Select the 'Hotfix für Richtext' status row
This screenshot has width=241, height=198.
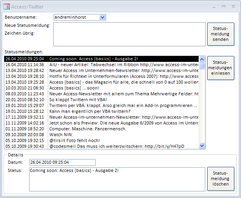(101, 76)
